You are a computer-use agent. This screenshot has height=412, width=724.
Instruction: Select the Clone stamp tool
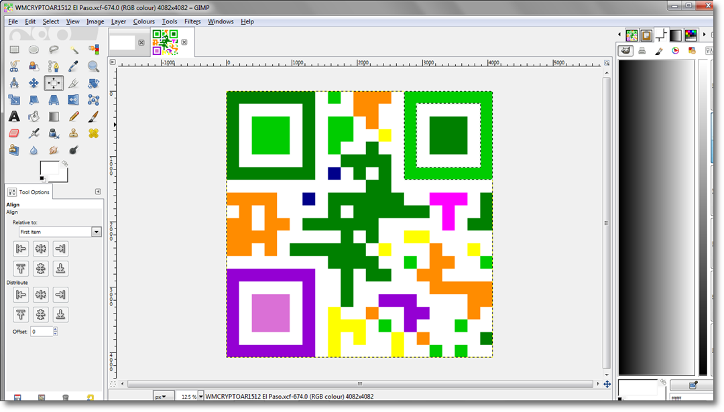[74, 133]
